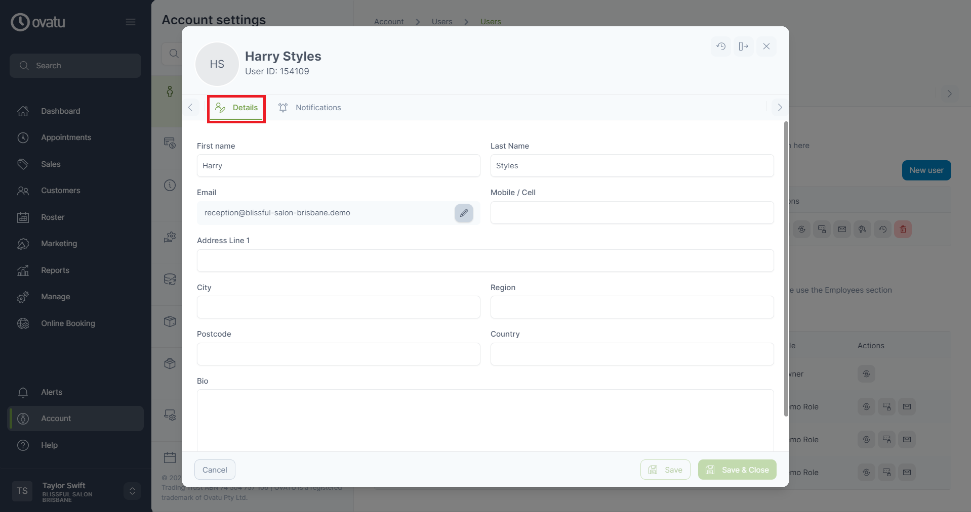Screen dimensions: 971x512
Task: Click the pencil icon to edit email
Action: coord(463,213)
